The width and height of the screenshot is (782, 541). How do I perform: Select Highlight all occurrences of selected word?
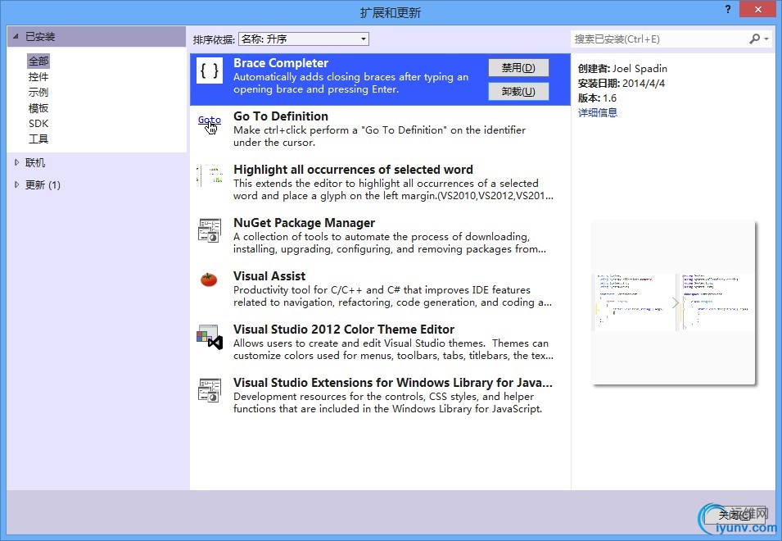click(x=353, y=170)
